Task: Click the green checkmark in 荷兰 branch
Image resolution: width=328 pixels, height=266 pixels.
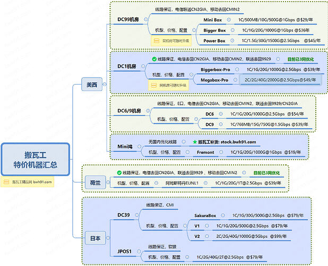Action: pyautogui.click(x=119, y=173)
